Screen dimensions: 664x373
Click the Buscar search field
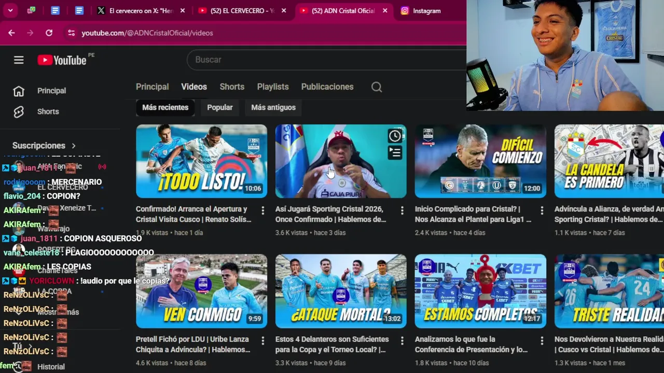(x=327, y=60)
